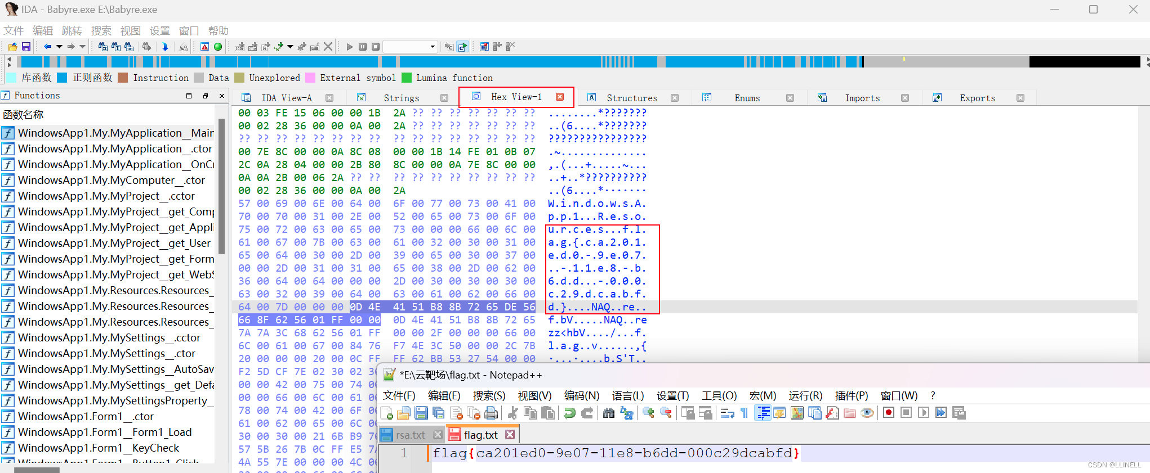Click the red warning triangle icon in IDA
Viewport: 1150px width, 473px height.
coord(204,47)
